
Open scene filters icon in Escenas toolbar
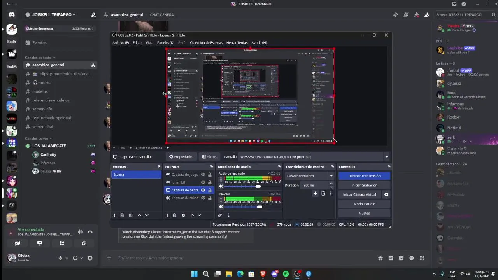(131, 215)
